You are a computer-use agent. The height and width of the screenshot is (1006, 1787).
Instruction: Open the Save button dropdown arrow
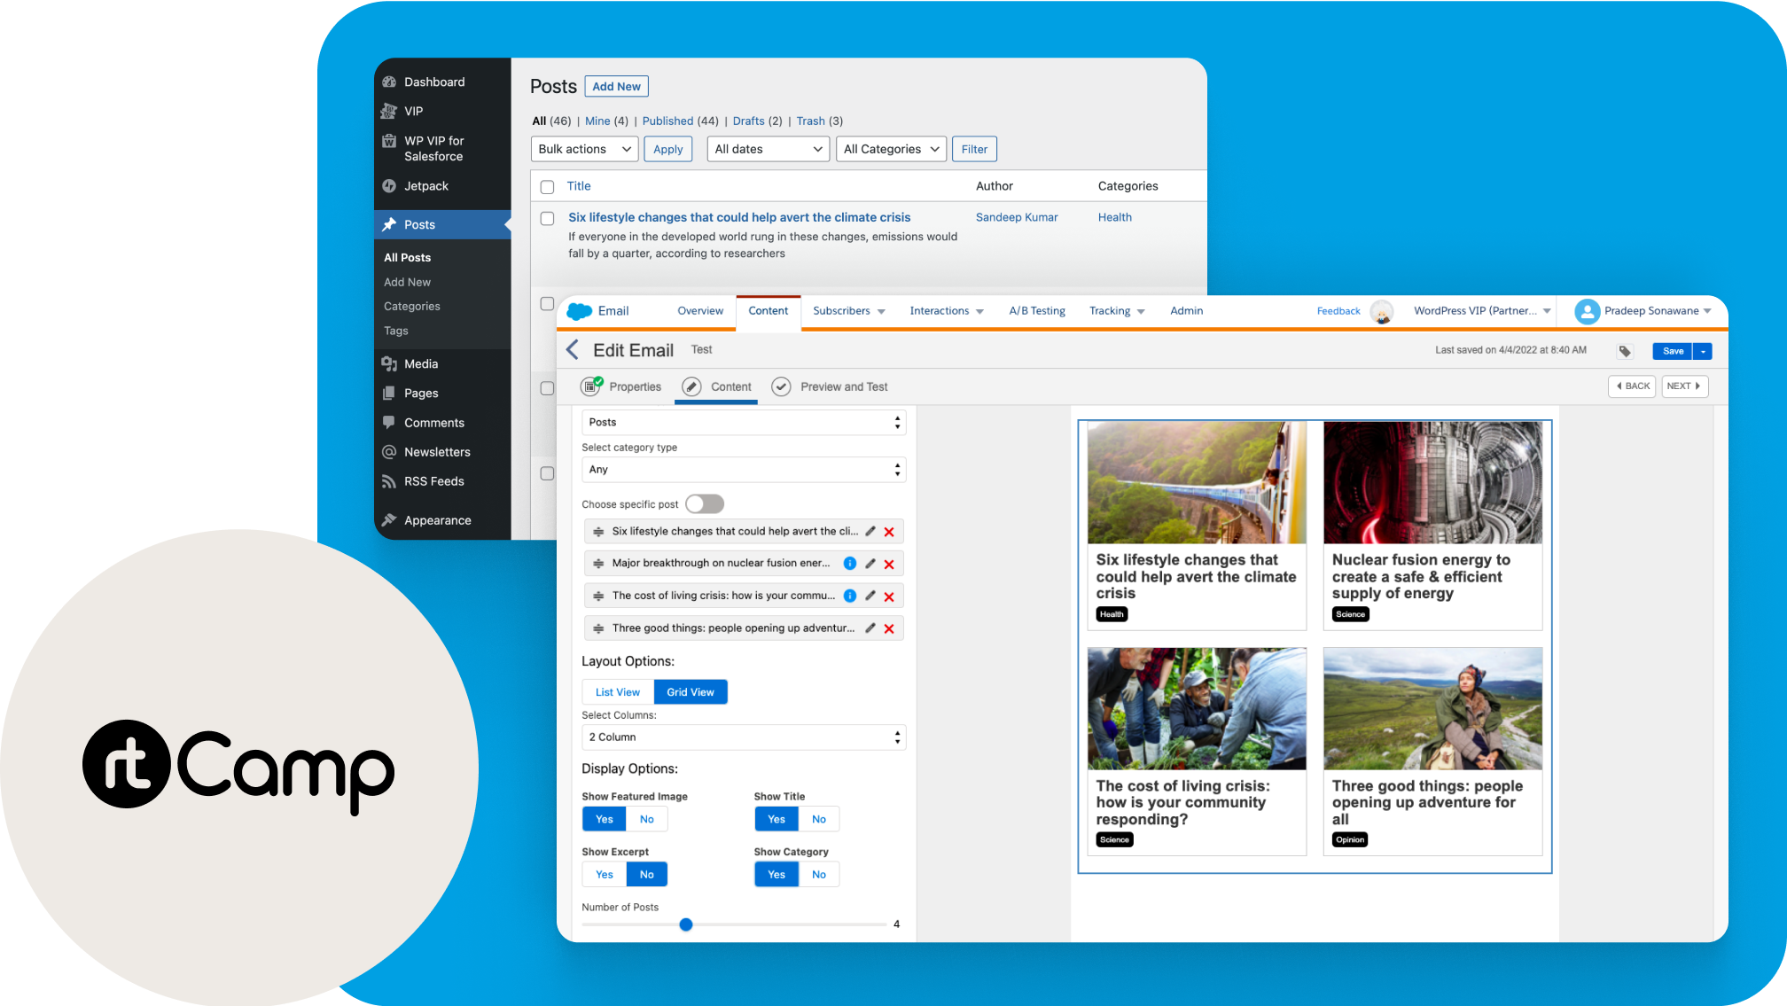tap(1703, 351)
